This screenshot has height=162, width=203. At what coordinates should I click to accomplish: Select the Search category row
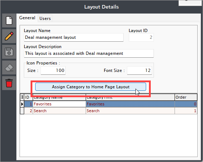tap(111, 111)
